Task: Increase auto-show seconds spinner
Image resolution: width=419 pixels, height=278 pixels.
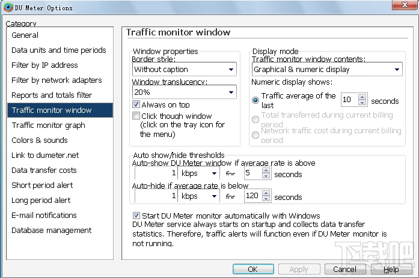Action: click(x=266, y=170)
